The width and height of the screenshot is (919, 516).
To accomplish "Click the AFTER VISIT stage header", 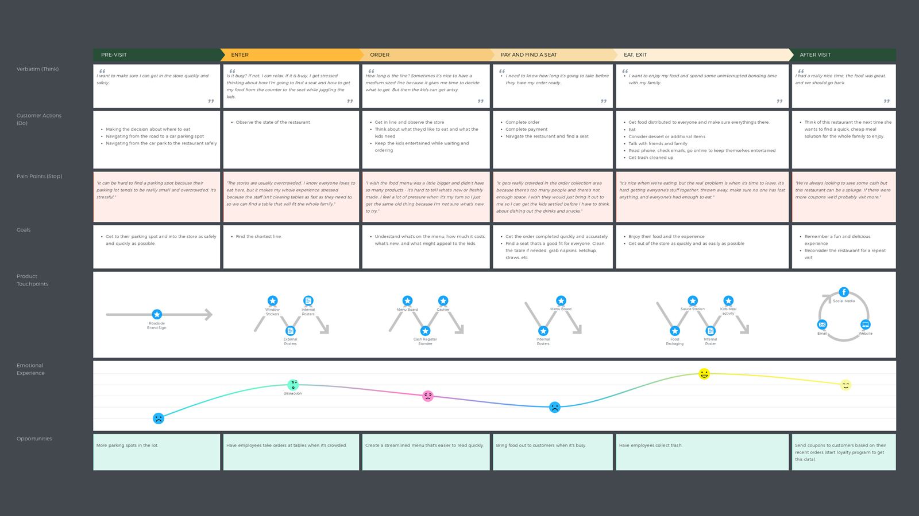I will [844, 55].
